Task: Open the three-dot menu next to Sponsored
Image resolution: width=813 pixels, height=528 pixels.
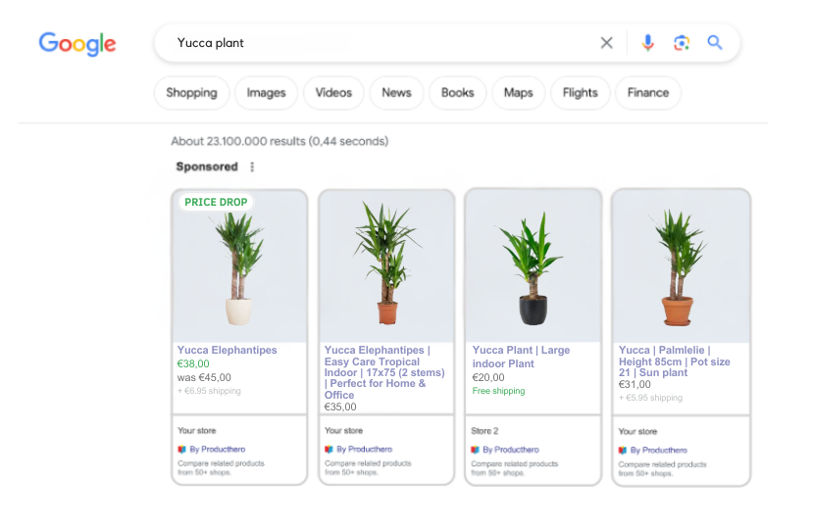Action: [252, 167]
